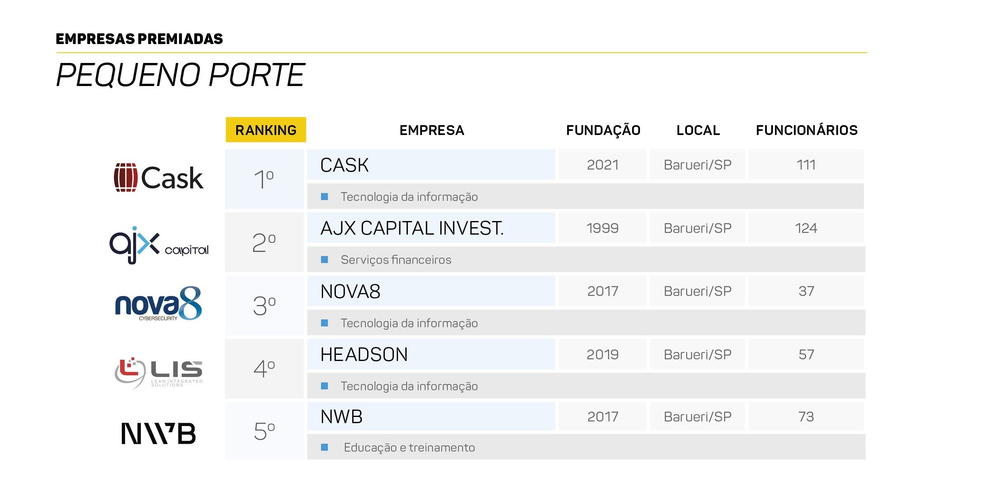Select the FUNCIONÁRIOS column header
Viewport: 982px width, 496px height.
tap(807, 130)
